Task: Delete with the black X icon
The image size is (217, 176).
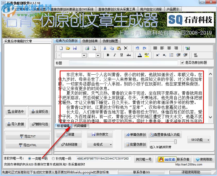Action: click(x=126, y=48)
